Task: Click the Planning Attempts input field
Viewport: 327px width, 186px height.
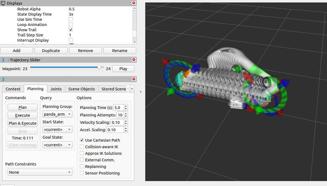Action: coord(120,115)
